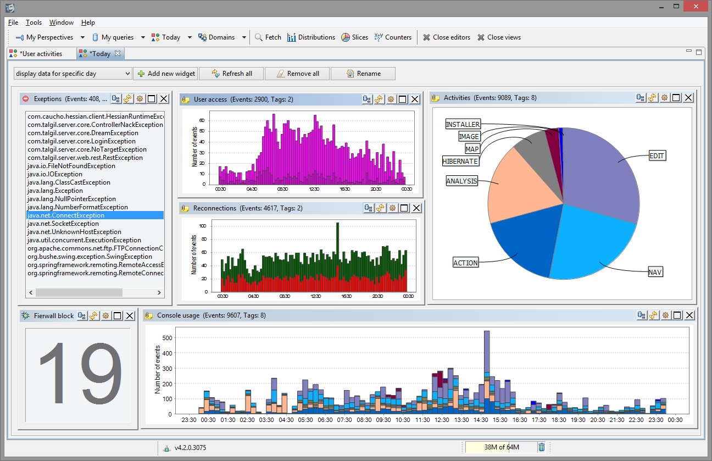
Task: Click the status bar version icon
Action: tap(167, 448)
